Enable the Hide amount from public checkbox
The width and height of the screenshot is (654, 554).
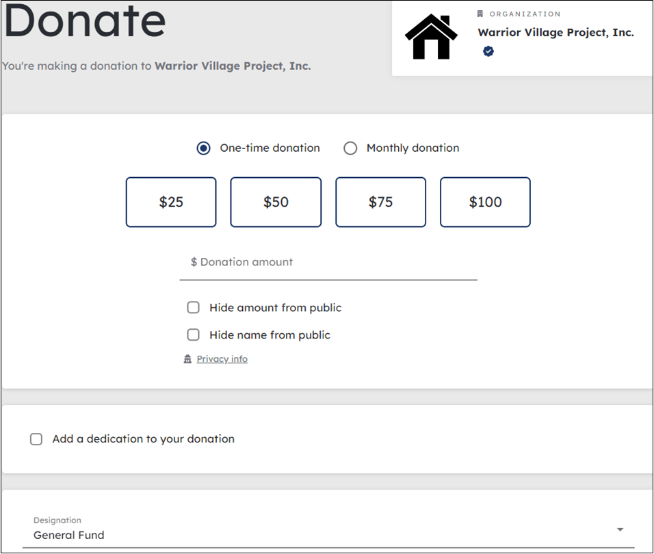(x=193, y=307)
